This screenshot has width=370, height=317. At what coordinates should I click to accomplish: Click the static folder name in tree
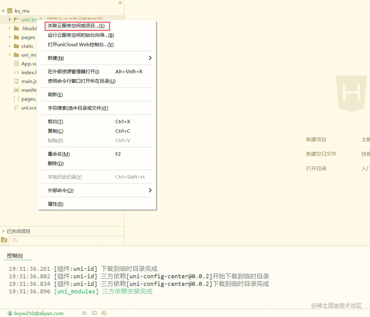point(27,46)
